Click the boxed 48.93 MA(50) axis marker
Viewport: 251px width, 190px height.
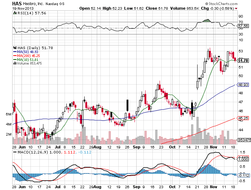tap(243, 85)
